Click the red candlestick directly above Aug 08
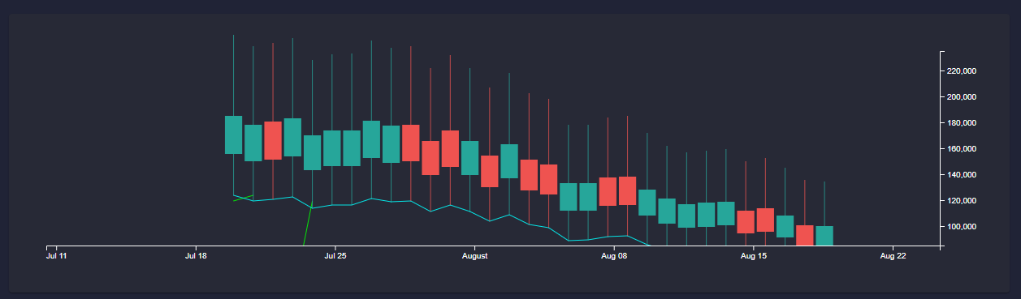The image size is (1021, 299). pos(608,191)
